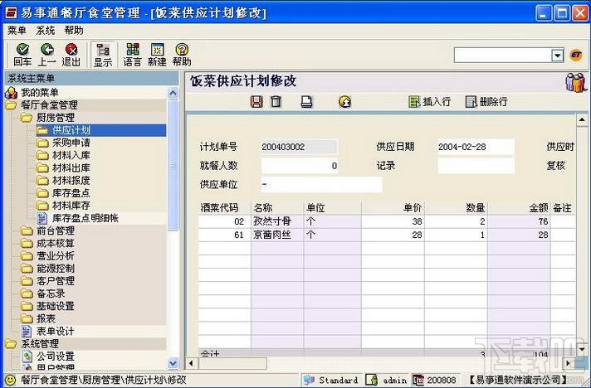Open 材料出库 tree item
This screenshot has height=388, width=591.
click(x=71, y=167)
